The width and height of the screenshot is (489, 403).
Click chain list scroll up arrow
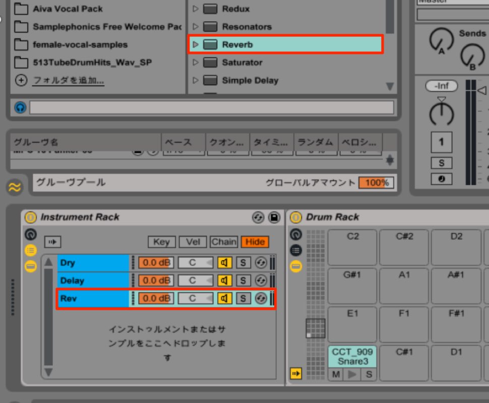pyautogui.click(x=48, y=262)
